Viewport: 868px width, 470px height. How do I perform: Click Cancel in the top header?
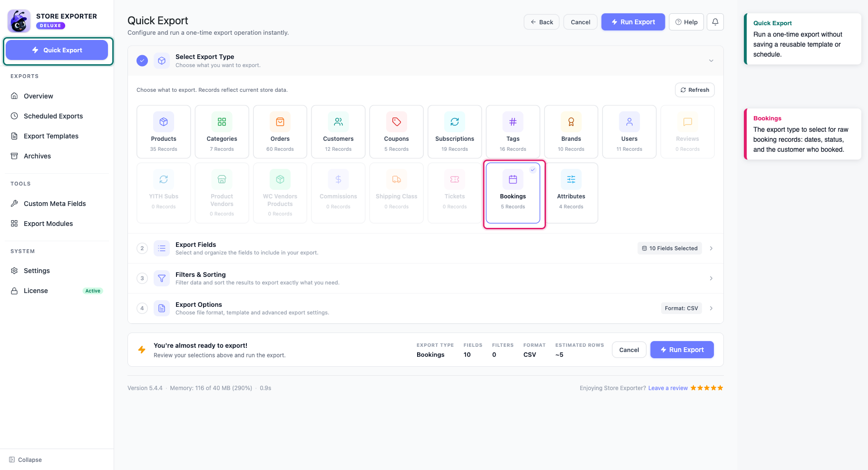(580, 22)
